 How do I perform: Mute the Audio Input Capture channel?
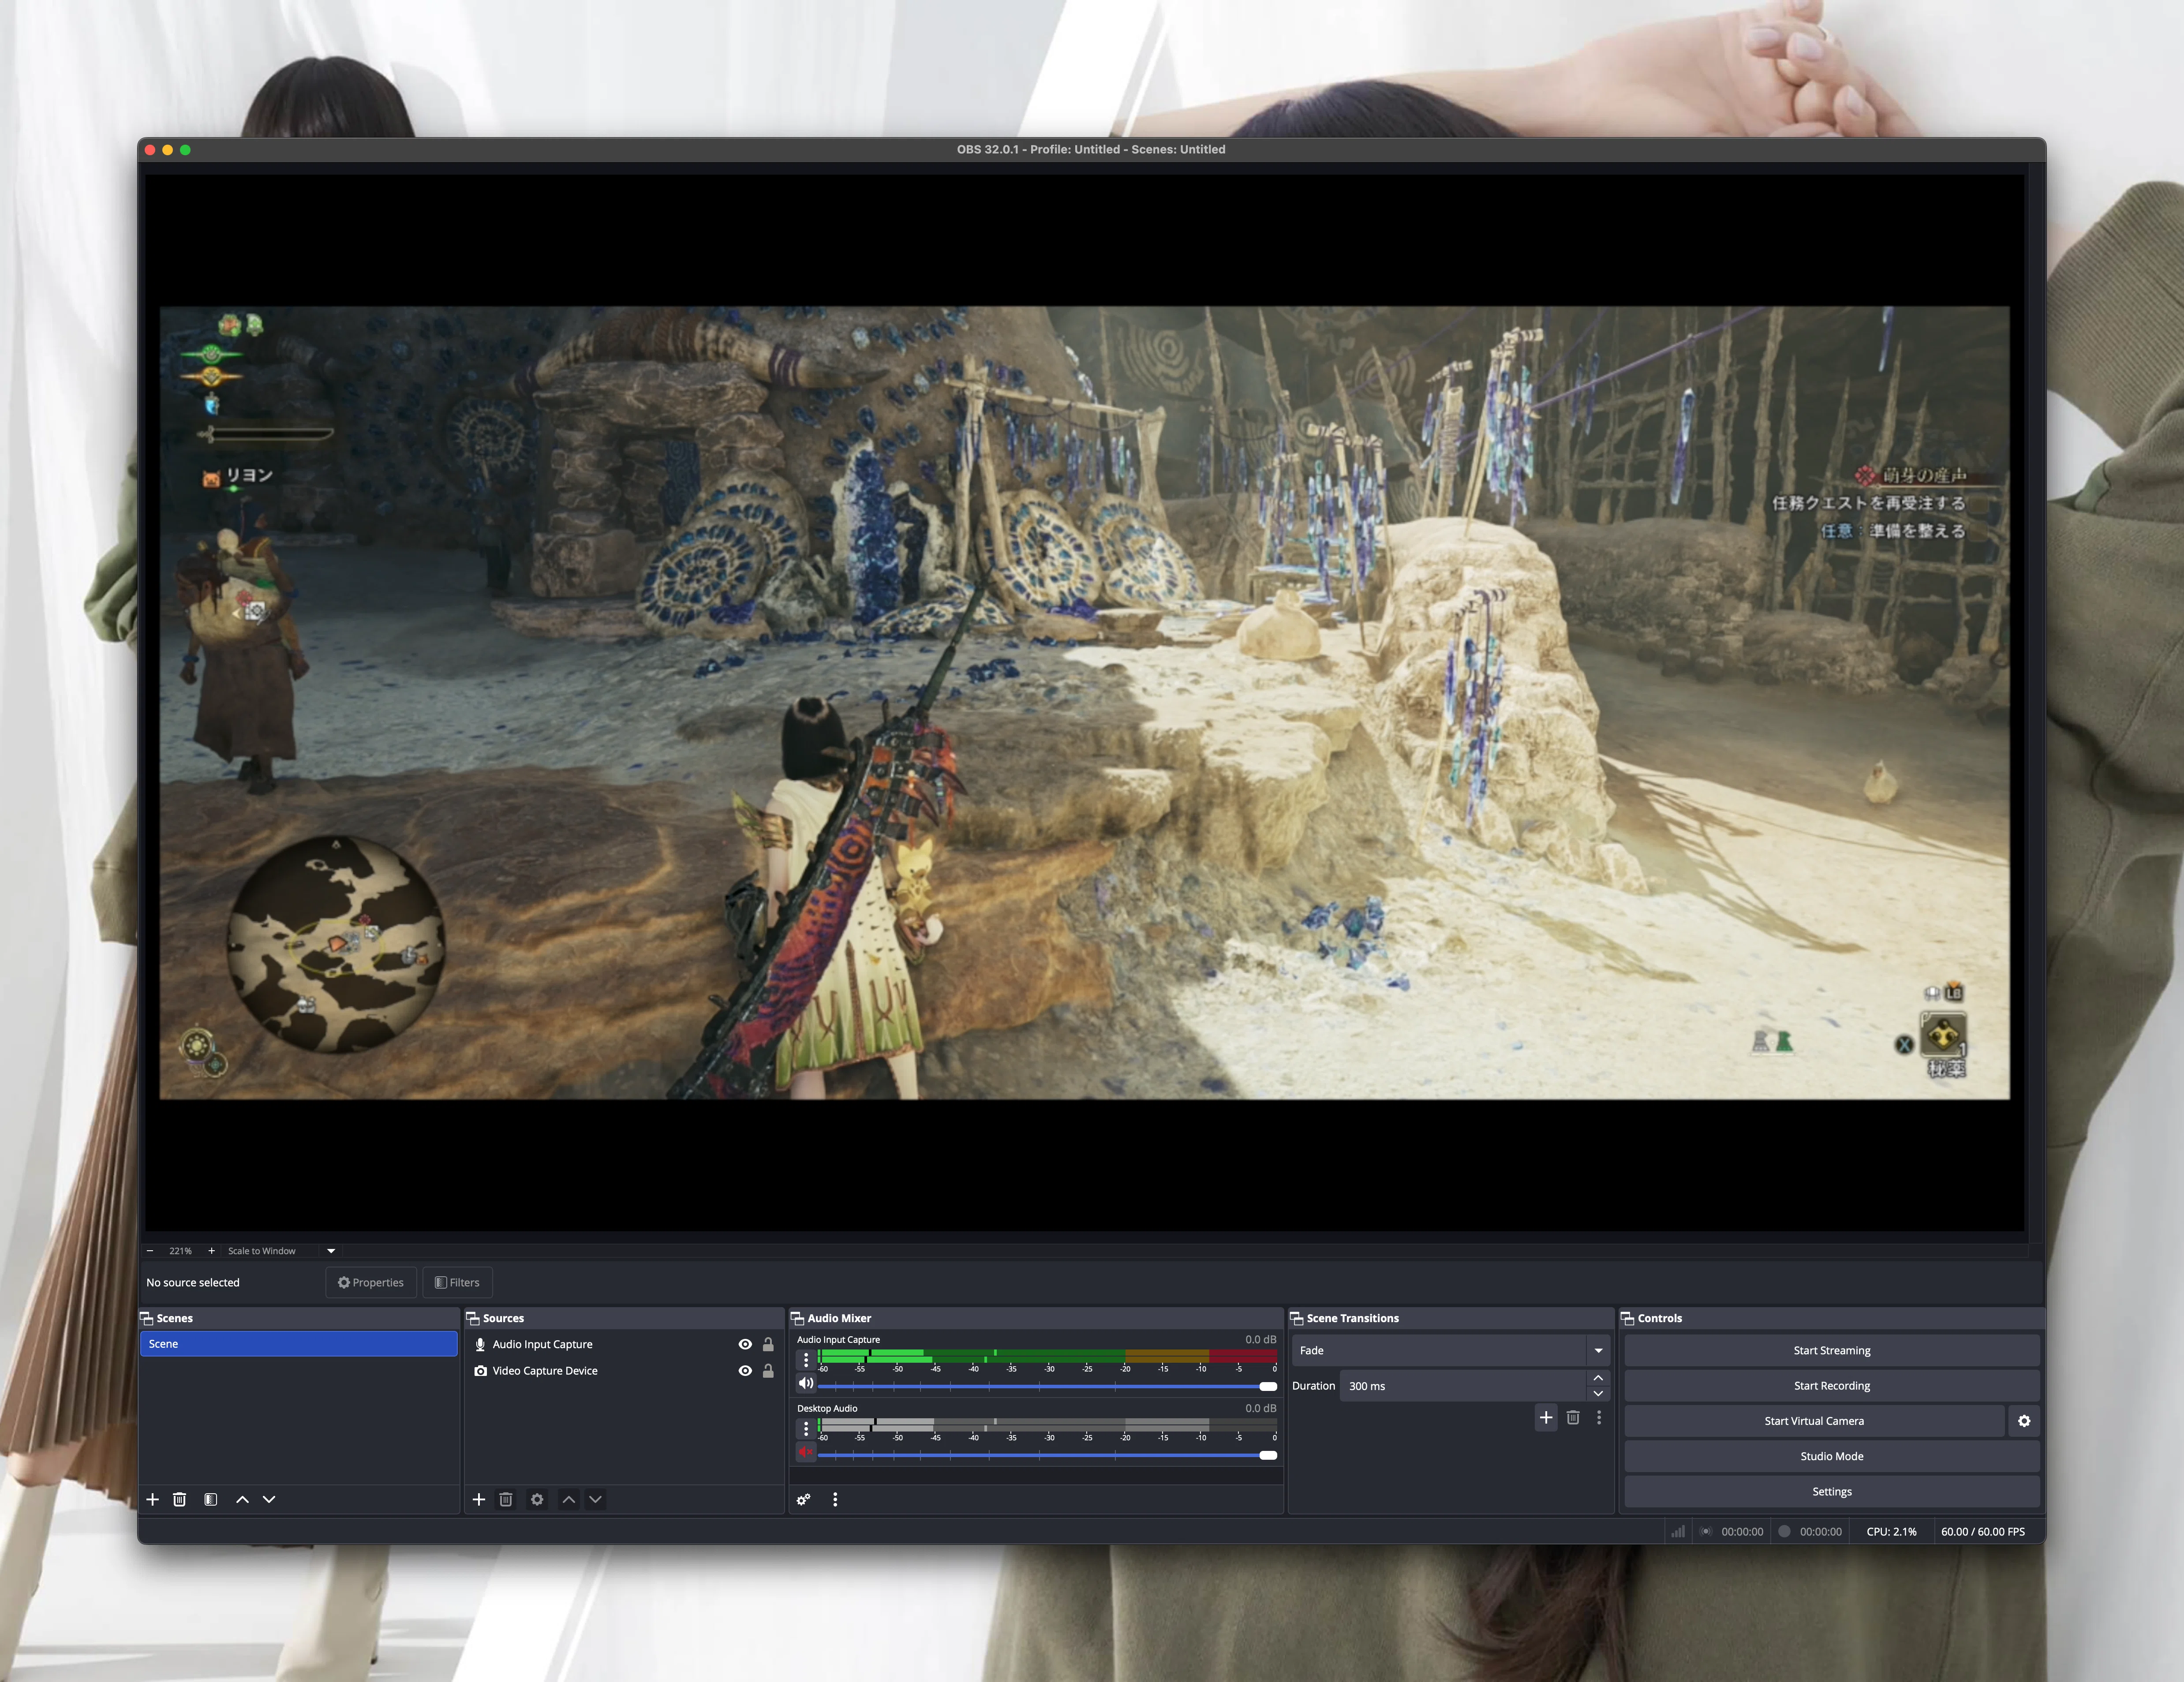[806, 1384]
